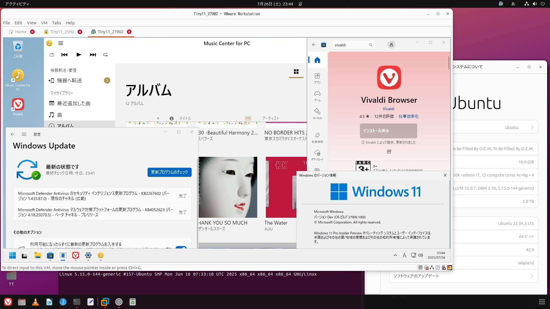Image resolution: width=550 pixels, height=309 pixels.
Task: Open ダウンロード in Store sidebar
Action: [317, 155]
